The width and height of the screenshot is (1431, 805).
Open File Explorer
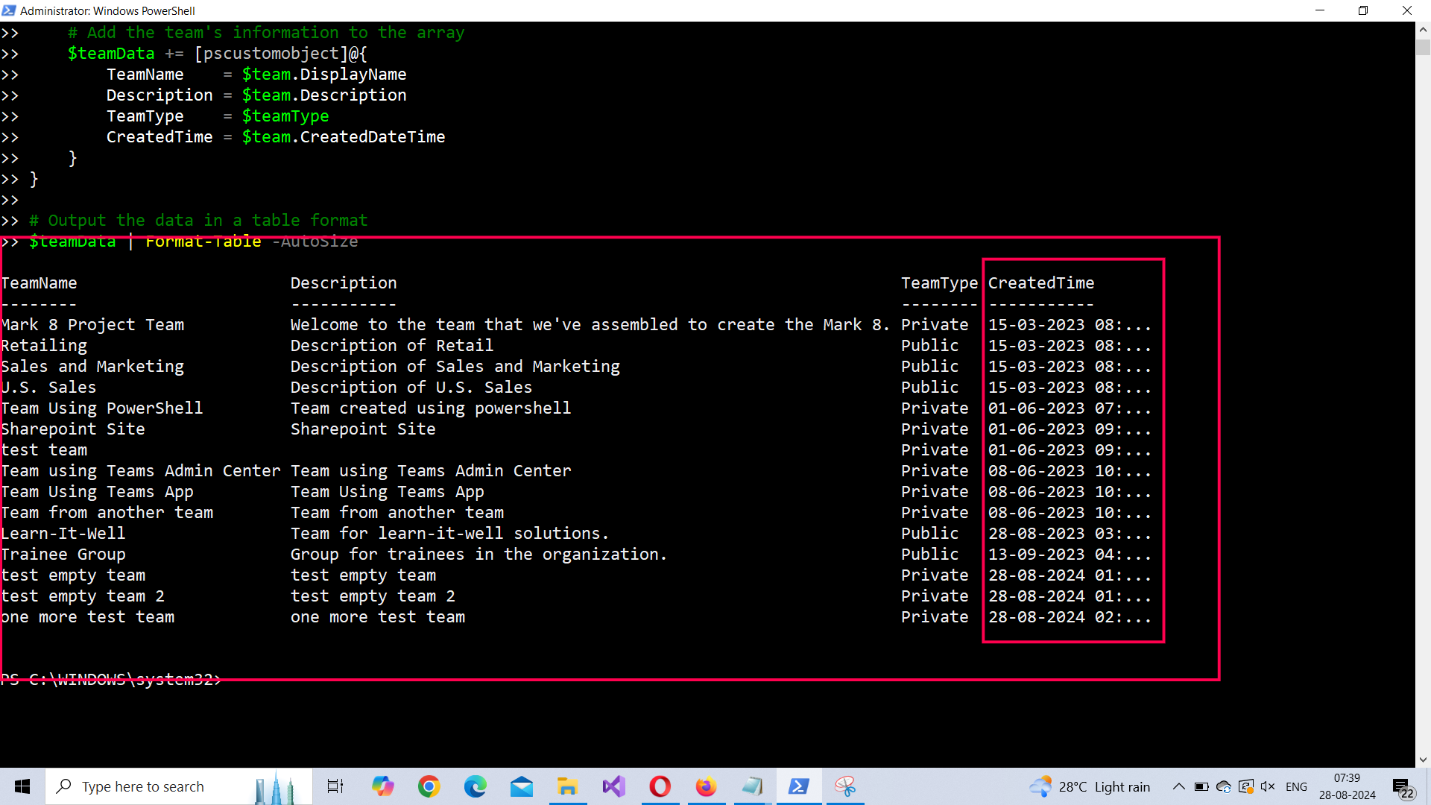pyautogui.click(x=567, y=786)
